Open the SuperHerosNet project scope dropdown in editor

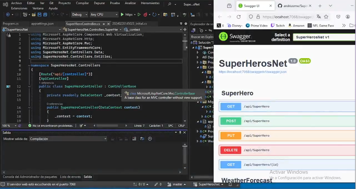[31, 30]
